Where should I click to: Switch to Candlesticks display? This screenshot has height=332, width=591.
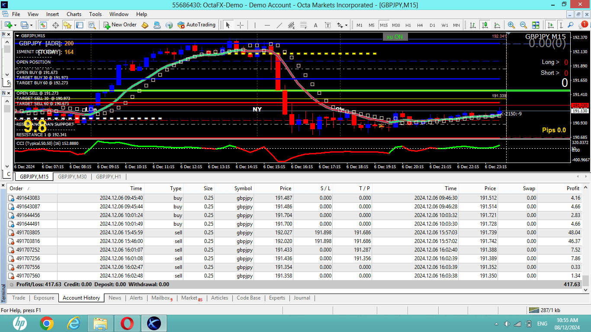[485, 25]
